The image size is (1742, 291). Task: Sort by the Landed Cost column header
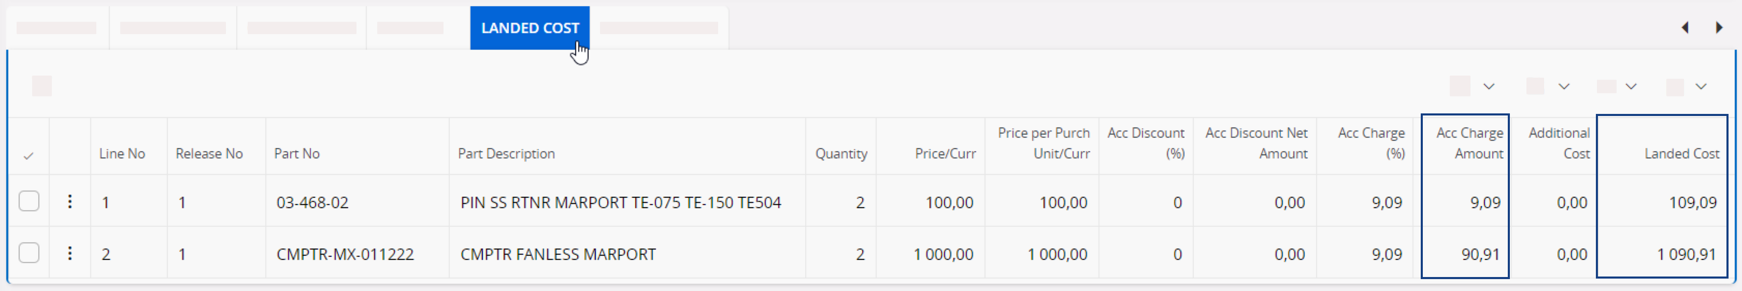tap(1681, 154)
